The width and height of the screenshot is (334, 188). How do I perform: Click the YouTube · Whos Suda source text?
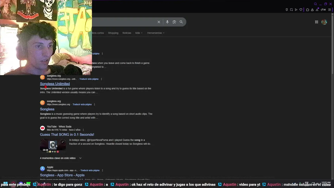click(x=59, y=127)
